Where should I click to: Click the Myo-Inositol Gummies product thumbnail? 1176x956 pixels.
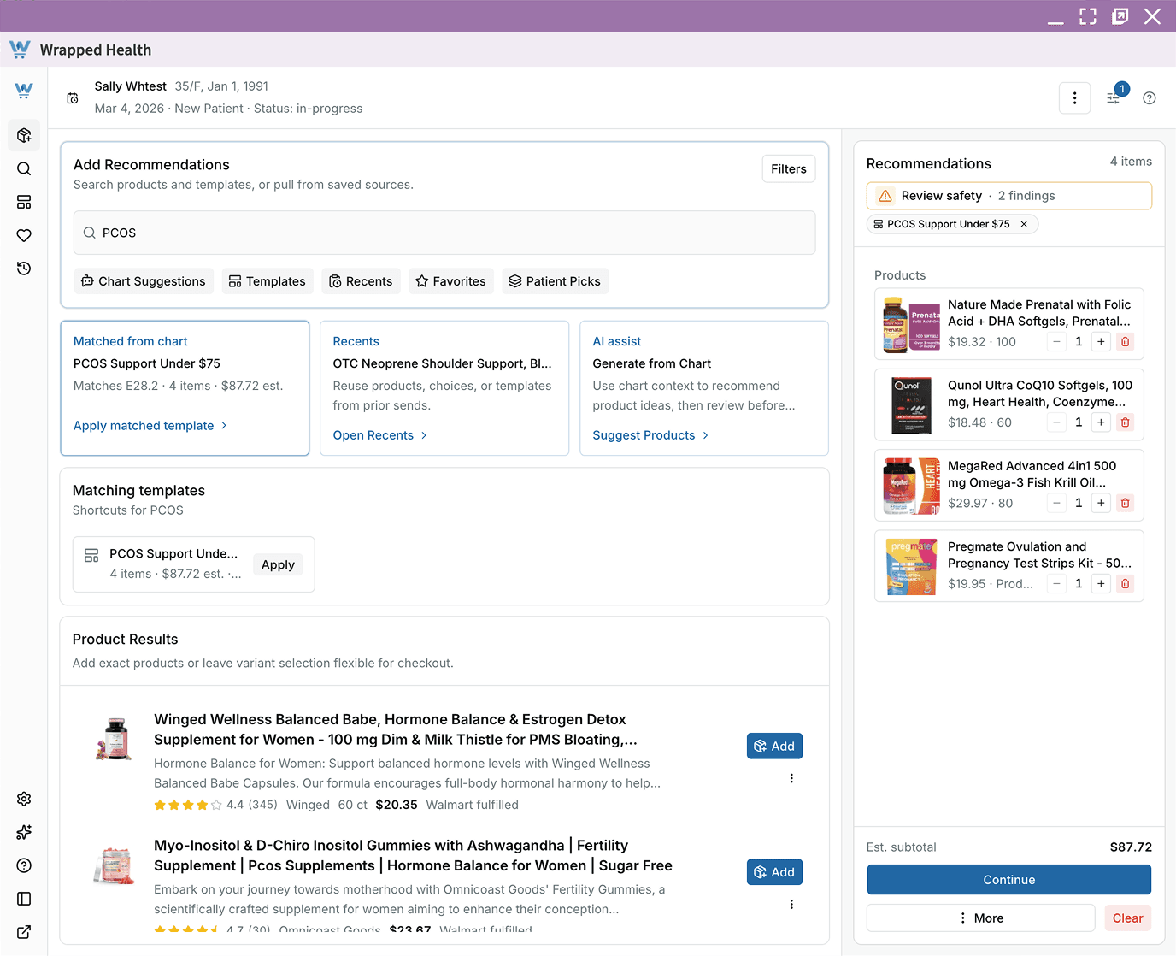click(115, 865)
